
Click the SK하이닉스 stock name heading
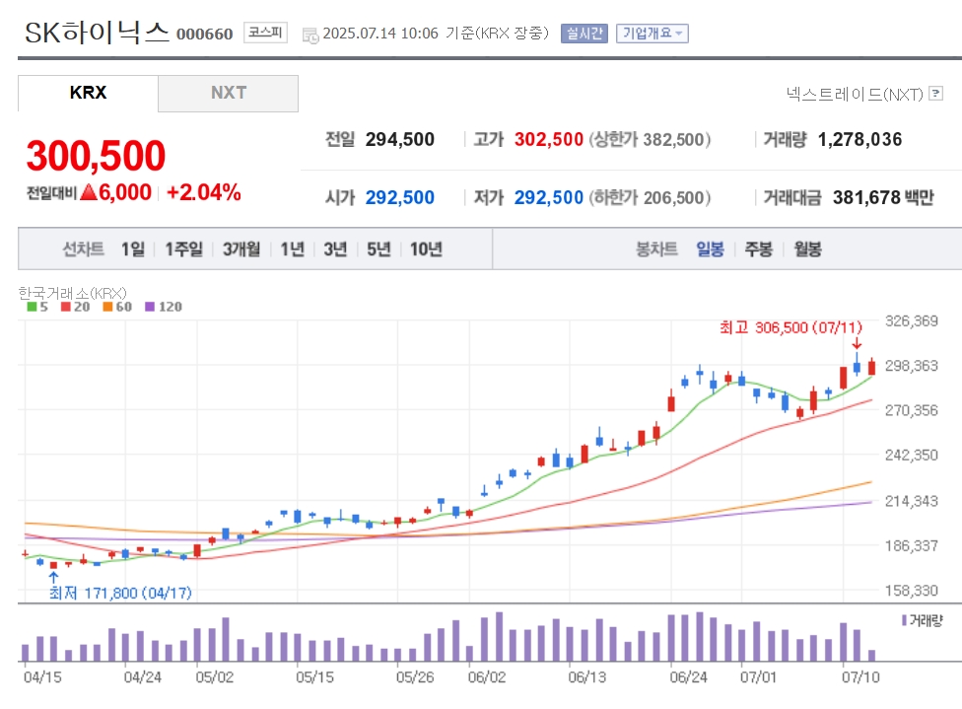tap(97, 32)
